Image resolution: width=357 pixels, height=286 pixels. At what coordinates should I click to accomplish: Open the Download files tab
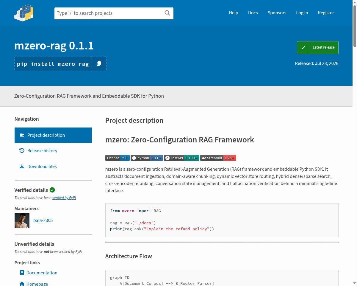pos(53,167)
